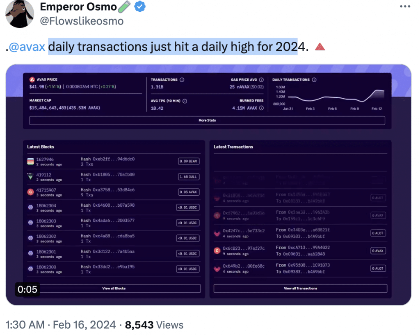Click the blue verified badge

(140, 7)
